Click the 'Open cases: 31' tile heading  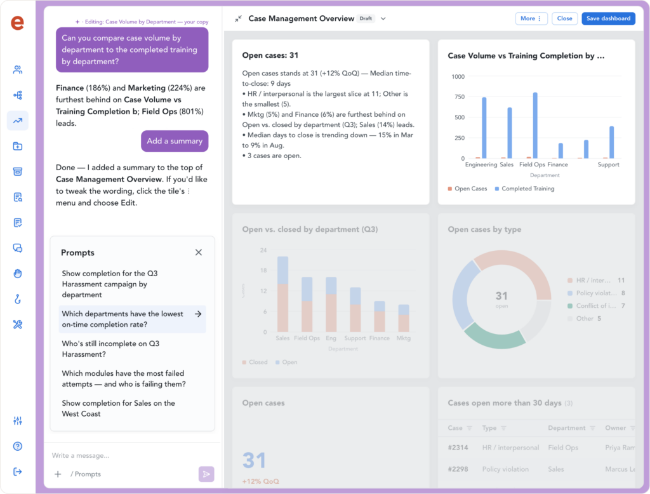tap(270, 56)
